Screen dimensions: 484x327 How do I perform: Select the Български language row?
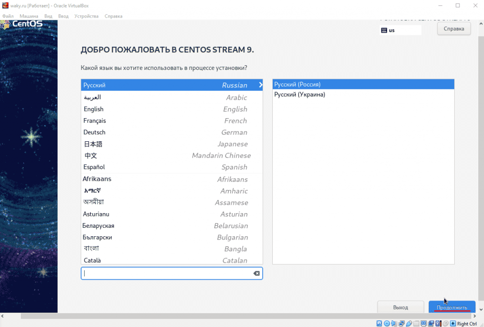coord(172,237)
